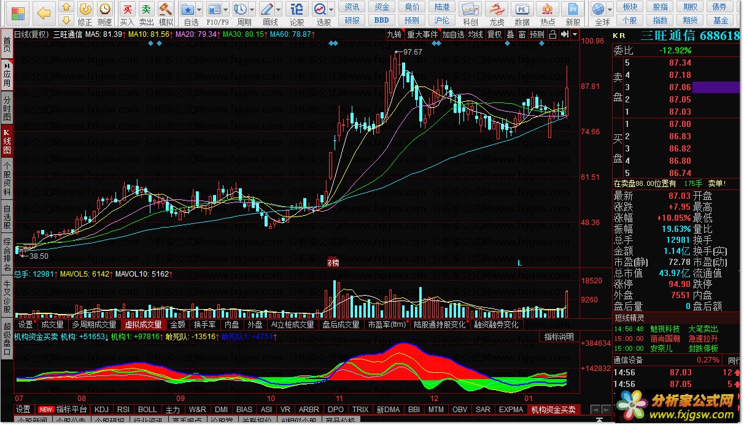The height and width of the screenshot is (425, 744).
Task: Click the BBD button
Action: (x=382, y=20)
